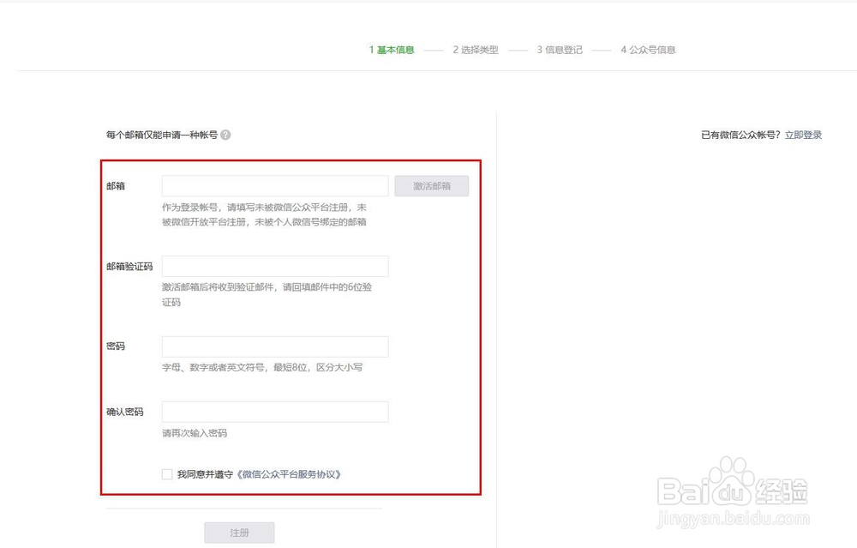Viewport: 857px width, 548px height.
Task: Select step 2 选择类型 tab
Action: coord(476,50)
